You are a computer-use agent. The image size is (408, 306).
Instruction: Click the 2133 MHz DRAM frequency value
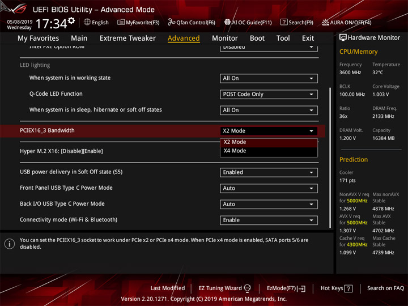[383, 116]
